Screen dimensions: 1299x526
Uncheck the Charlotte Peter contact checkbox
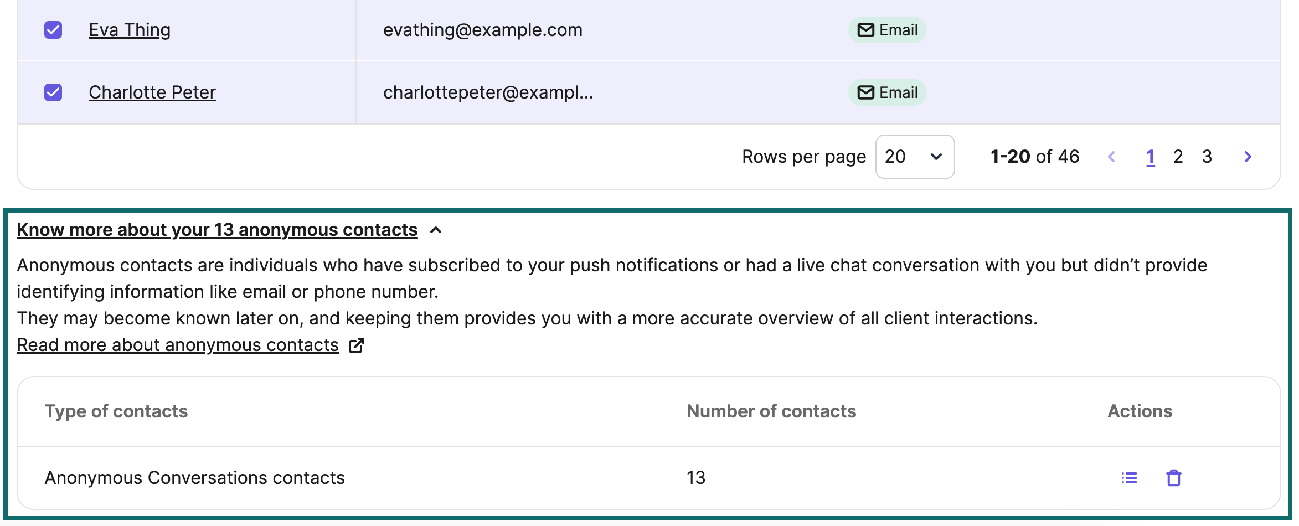[53, 92]
